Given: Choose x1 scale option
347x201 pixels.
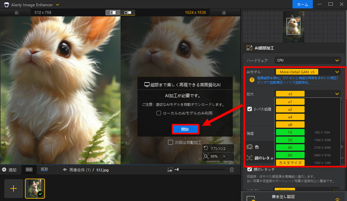Looking at the screenshot, I should point(290,102).
